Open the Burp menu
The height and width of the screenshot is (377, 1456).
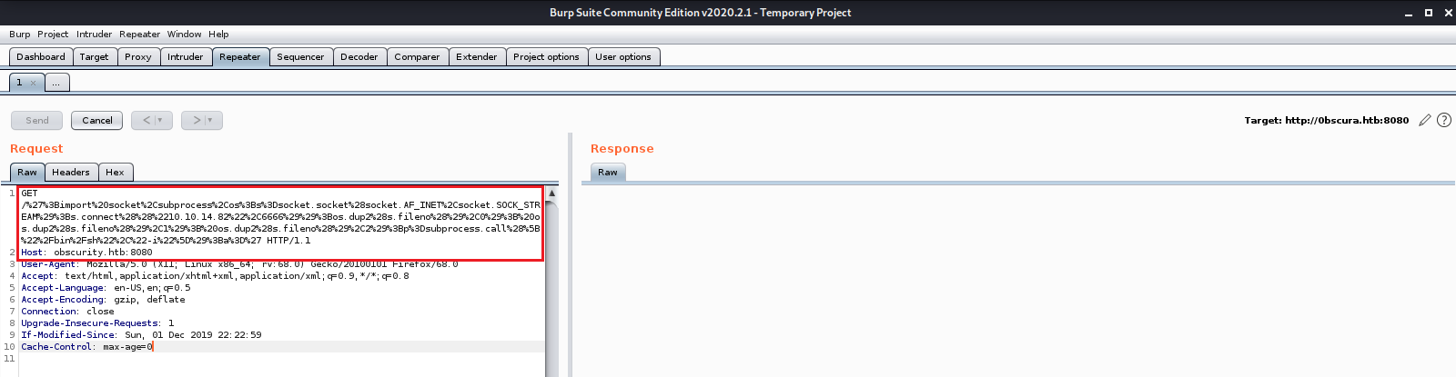coord(20,34)
